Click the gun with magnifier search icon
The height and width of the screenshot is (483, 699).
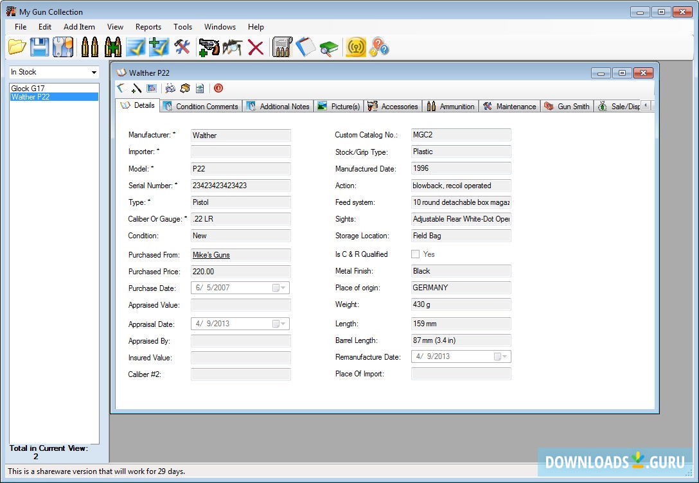coord(233,47)
